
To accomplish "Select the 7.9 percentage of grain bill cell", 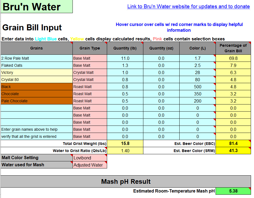I will 233,65.
